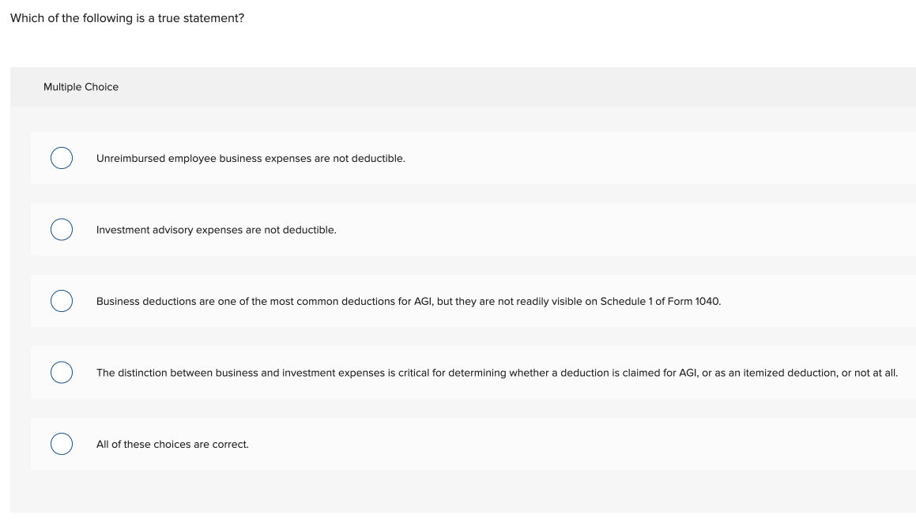Image resolution: width=916 pixels, height=526 pixels.
Task: Click blank space in the last answer row
Action: tap(593, 445)
